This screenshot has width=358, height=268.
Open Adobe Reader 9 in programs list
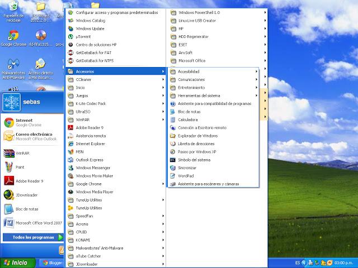coord(89,127)
